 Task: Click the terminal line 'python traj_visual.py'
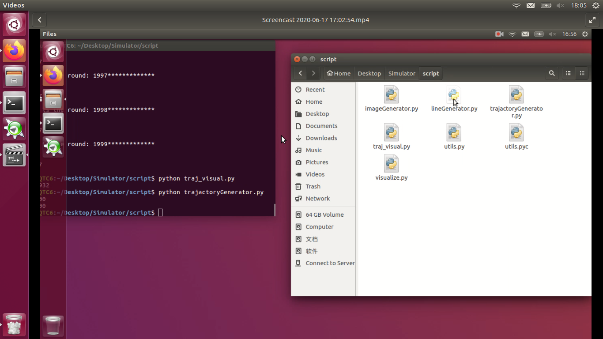[196, 179]
